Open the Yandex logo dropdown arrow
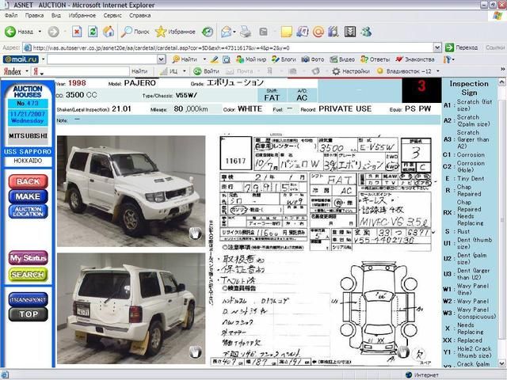 coord(27,71)
